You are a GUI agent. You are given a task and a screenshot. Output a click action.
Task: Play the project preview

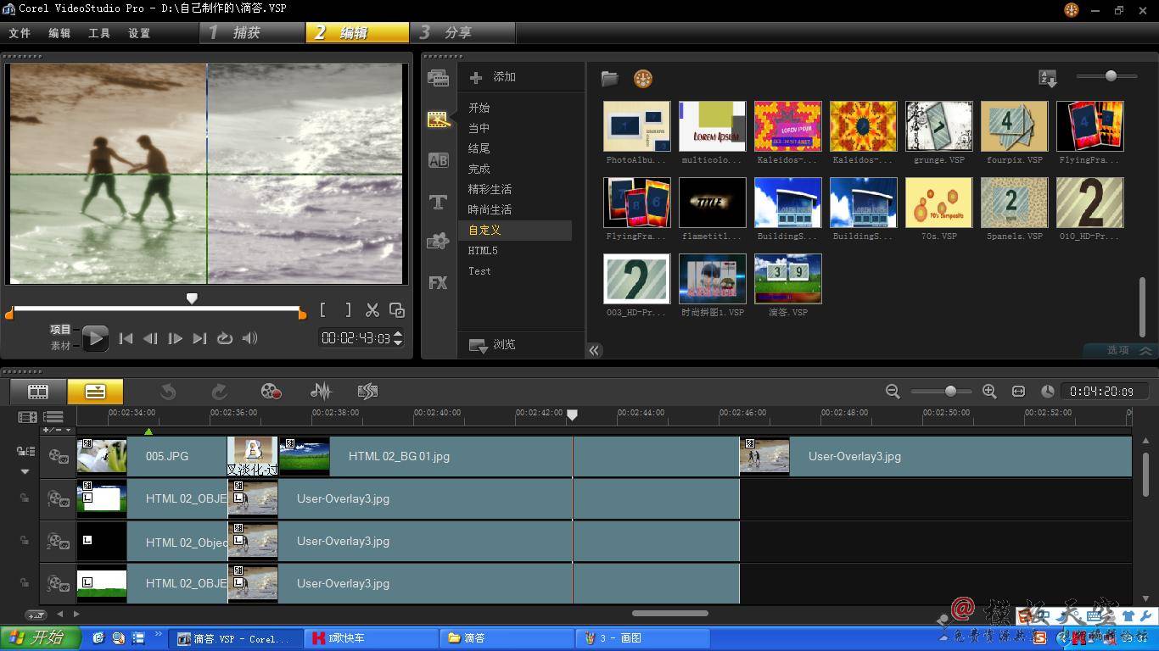(95, 338)
